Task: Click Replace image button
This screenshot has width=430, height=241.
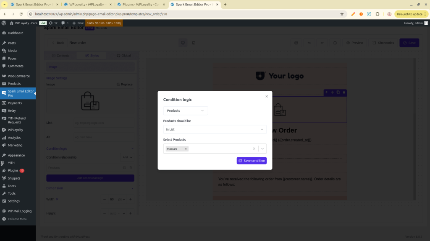Action: click(124, 85)
